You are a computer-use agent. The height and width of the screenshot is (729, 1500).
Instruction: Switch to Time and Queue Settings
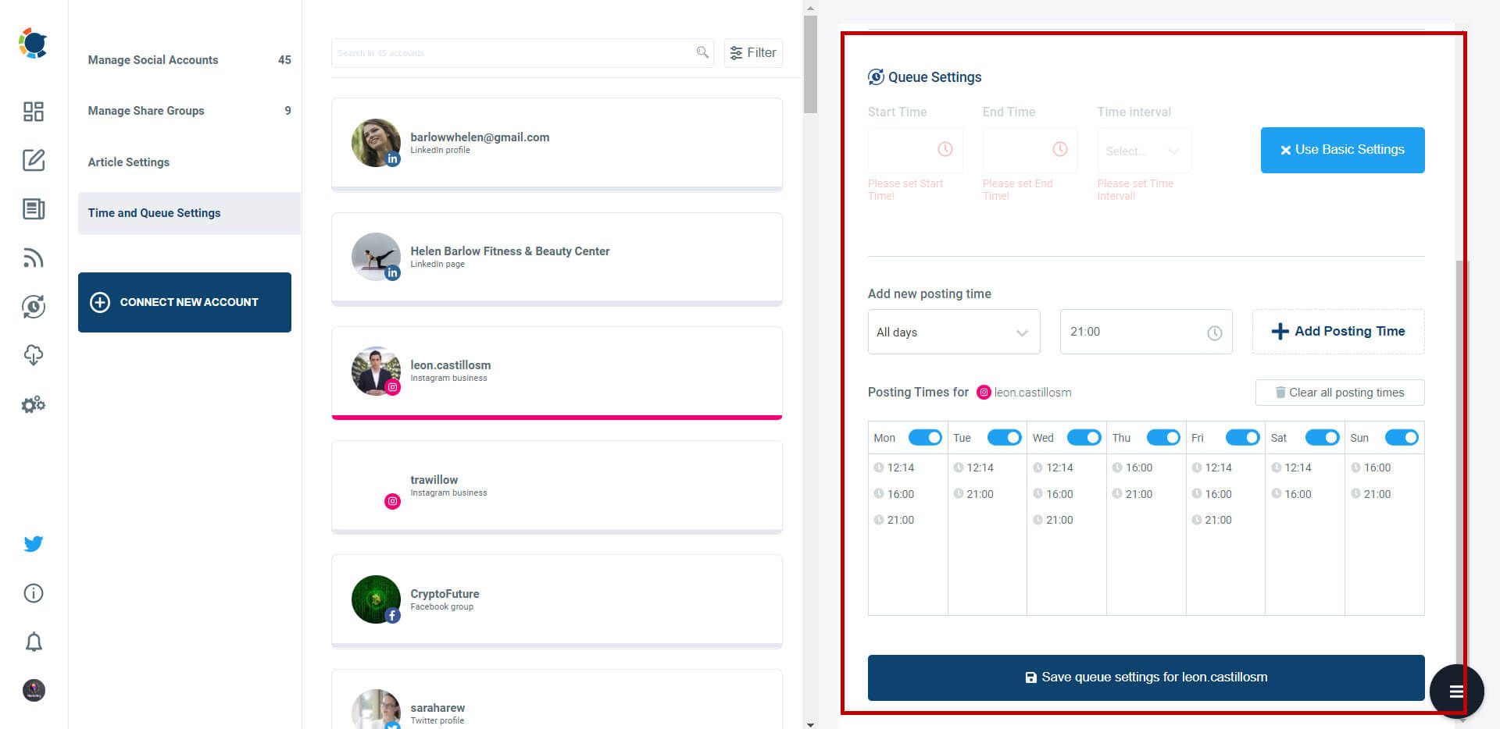pos(154,212)
